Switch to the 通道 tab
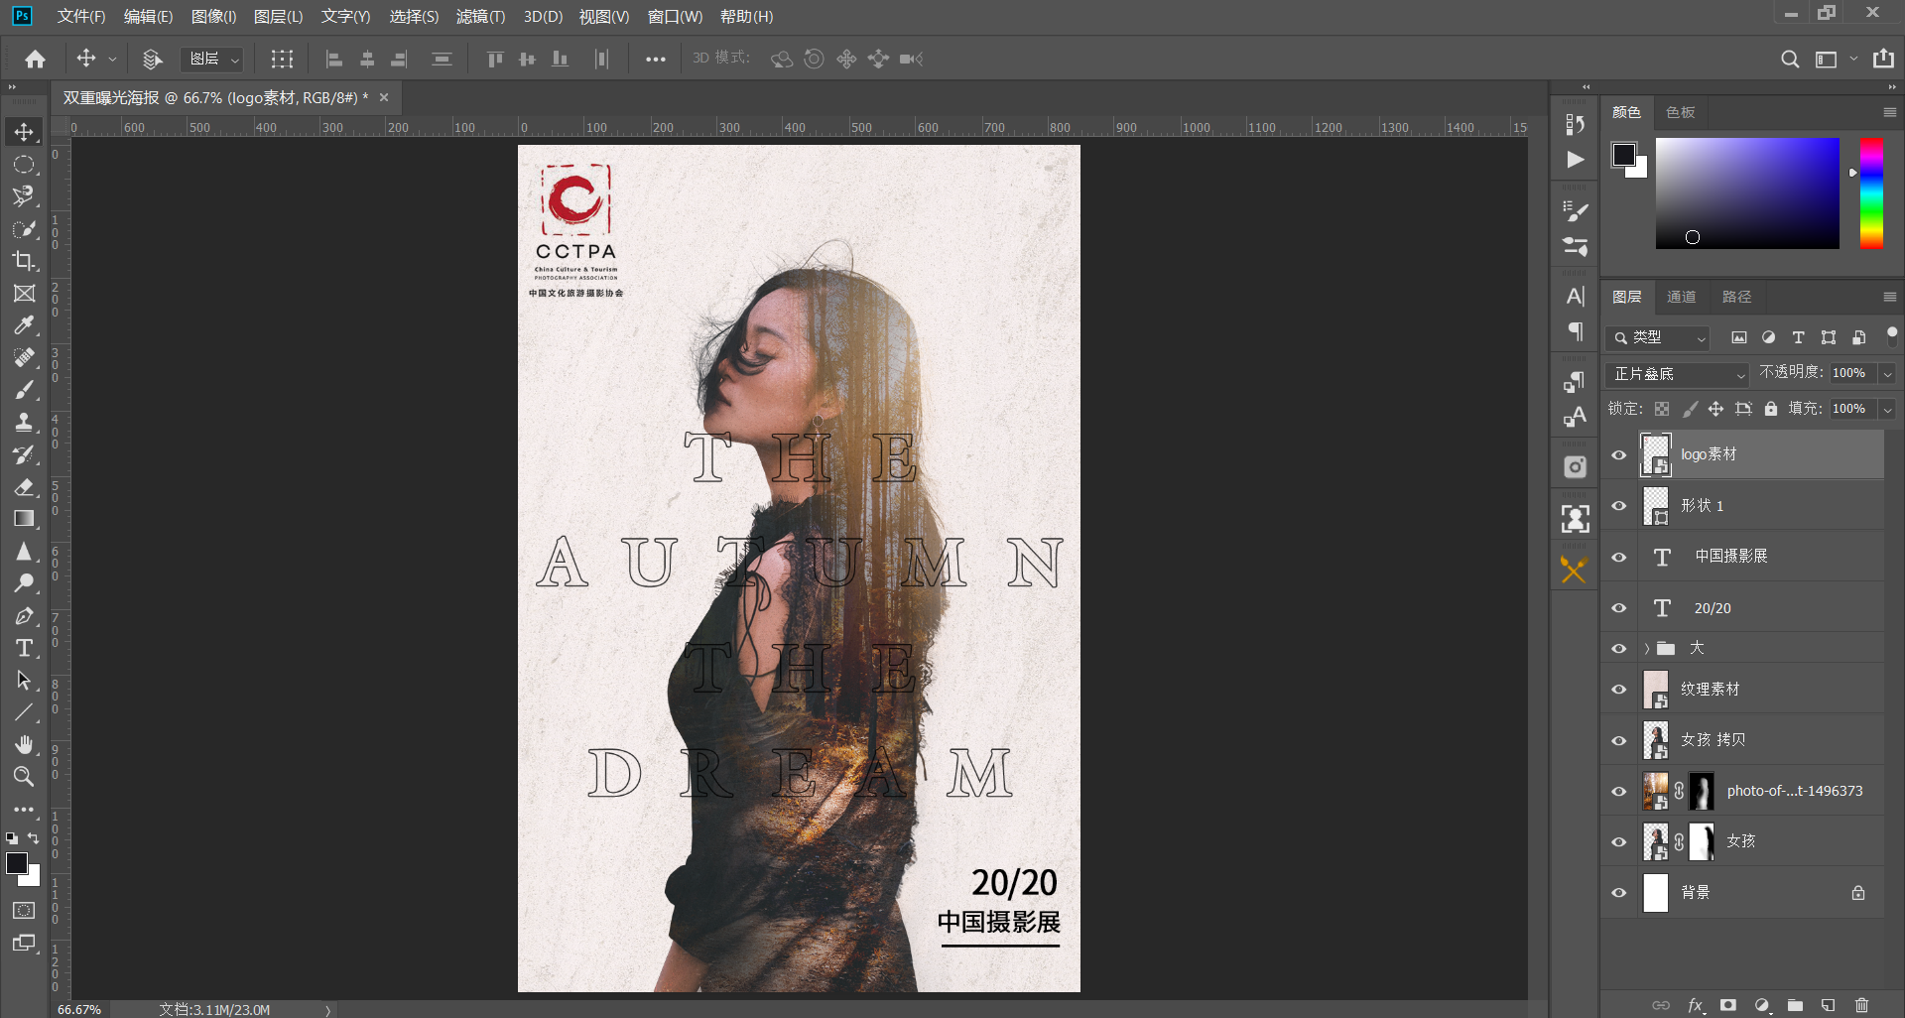The height and width of the screenshot is (1018, 1905). click(1681, 297)
